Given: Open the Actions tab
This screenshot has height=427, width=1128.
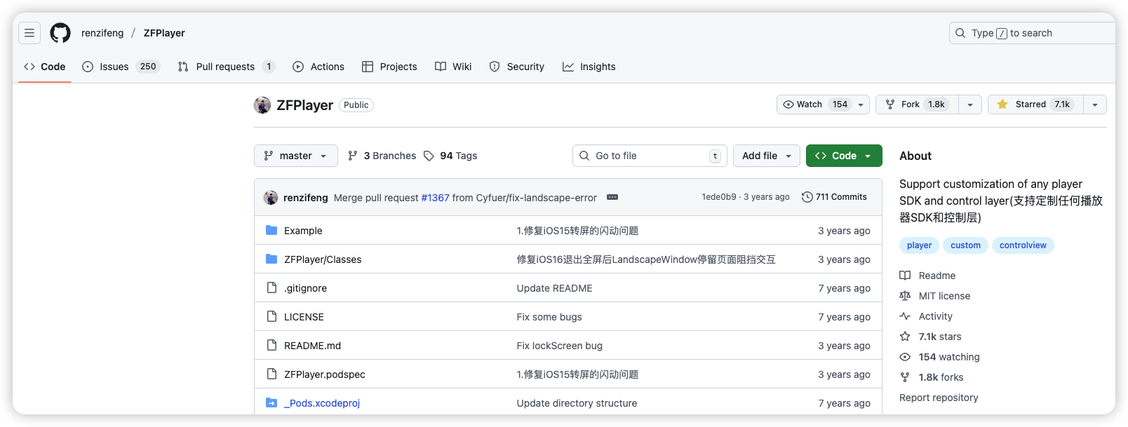Looking at the screenshot, I should (x=318, y=67).
